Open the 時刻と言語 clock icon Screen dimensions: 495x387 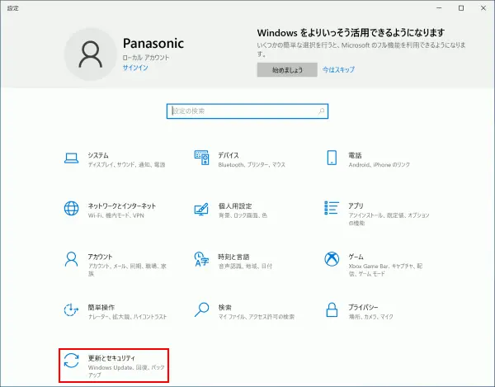click(201, 259)
